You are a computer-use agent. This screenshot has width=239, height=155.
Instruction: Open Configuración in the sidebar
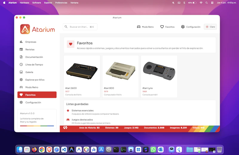click(x=37, y=102)
